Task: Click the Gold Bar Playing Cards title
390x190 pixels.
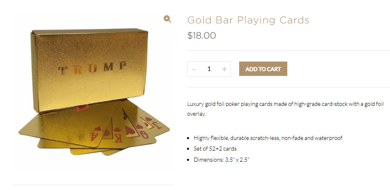Action: (x=248, y=20)
